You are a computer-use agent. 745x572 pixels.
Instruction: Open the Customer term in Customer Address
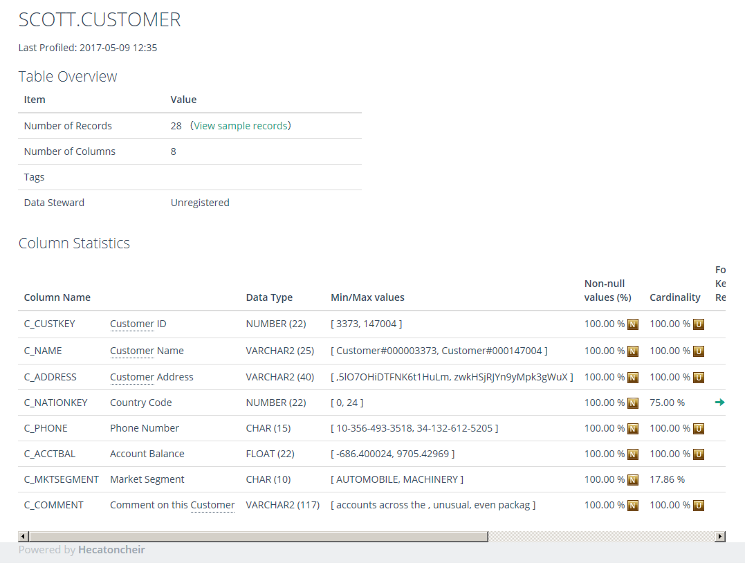pyautogui.click(x=132, y=377)
